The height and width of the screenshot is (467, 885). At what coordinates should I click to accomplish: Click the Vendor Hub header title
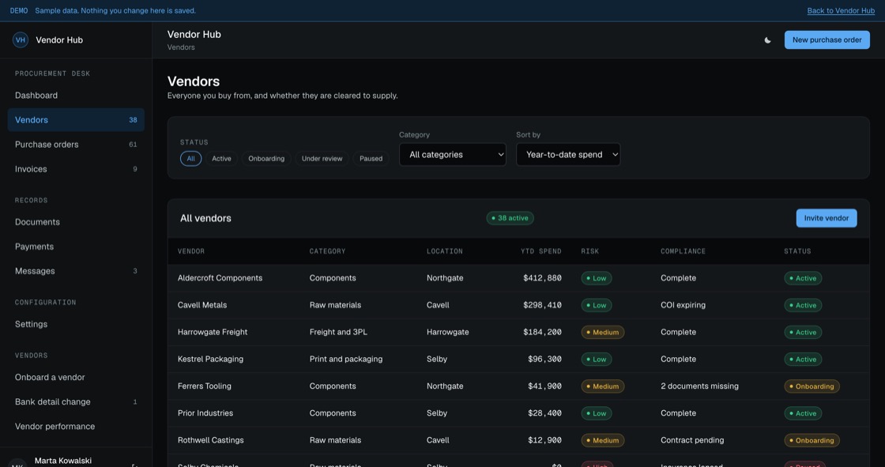[194, 35]
